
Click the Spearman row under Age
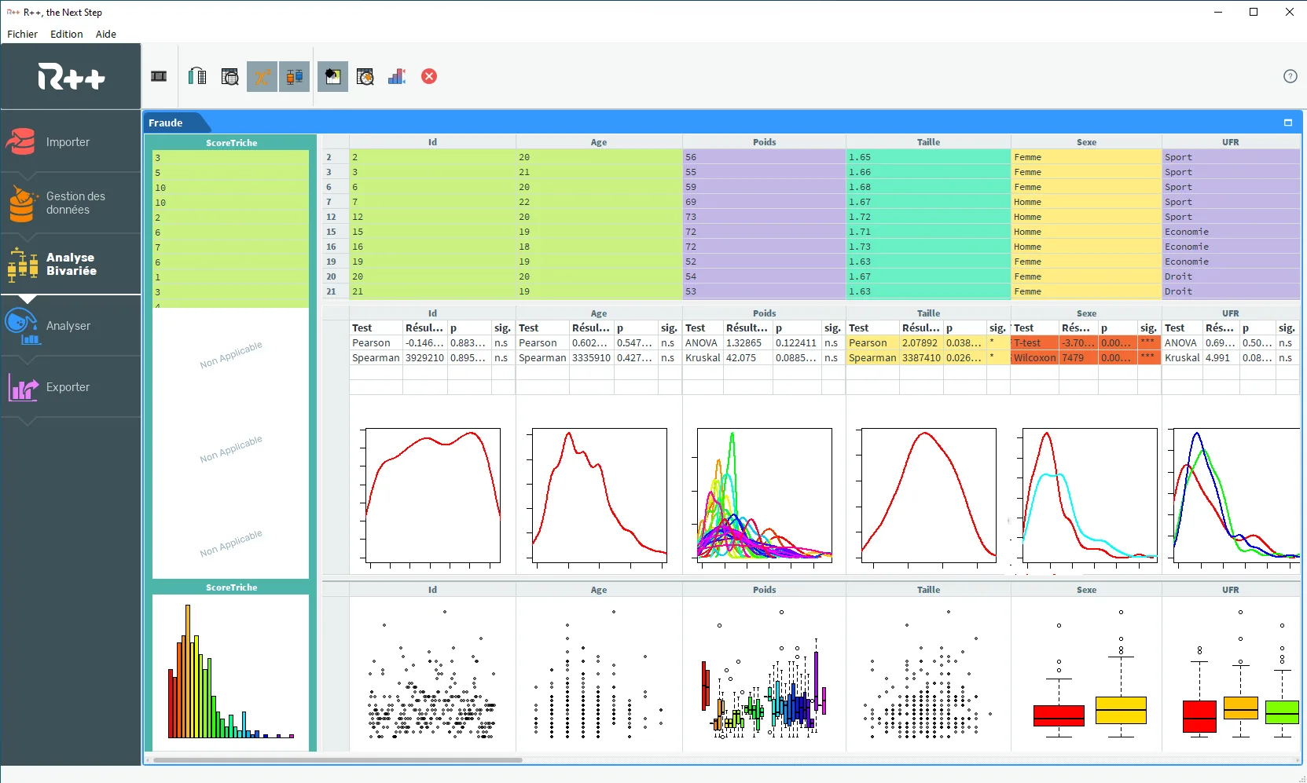pyautogui.click(x=599, y=358)
